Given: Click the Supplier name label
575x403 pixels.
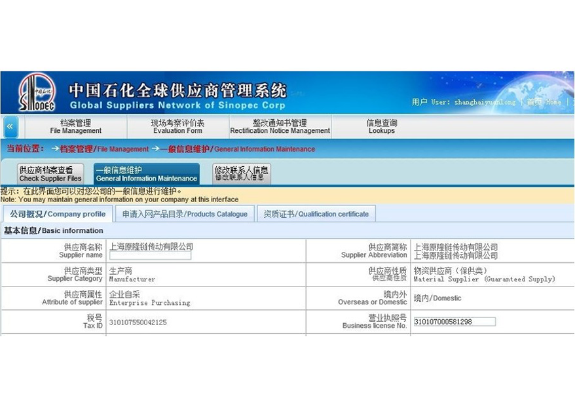Looking at the screenshot, I should coord(81,251).
